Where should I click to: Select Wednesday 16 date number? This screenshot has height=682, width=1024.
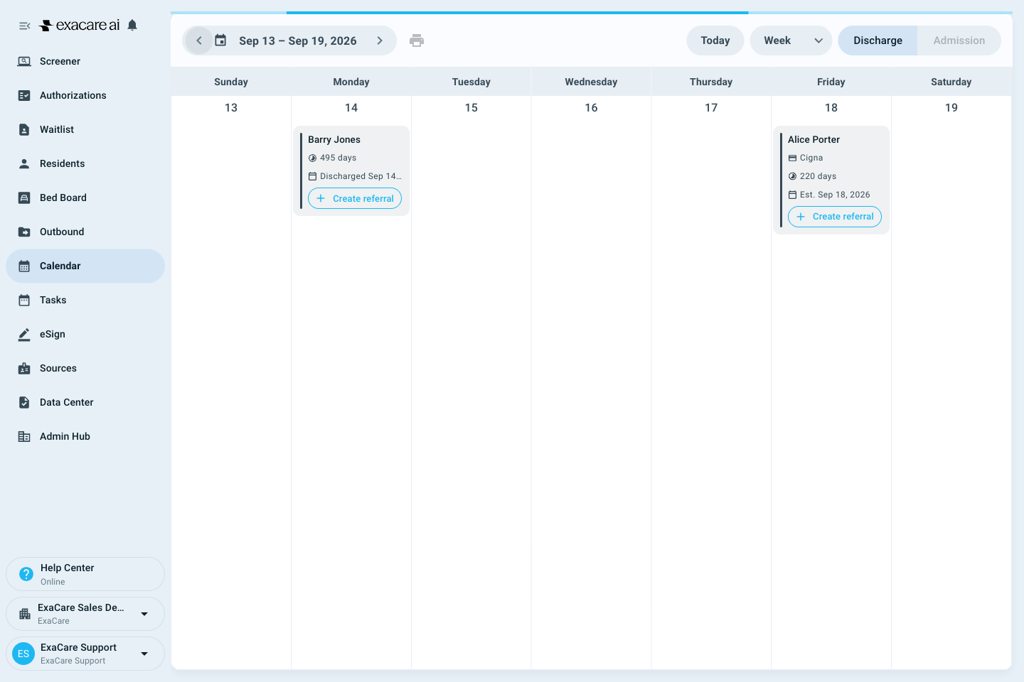pos(591,108)
